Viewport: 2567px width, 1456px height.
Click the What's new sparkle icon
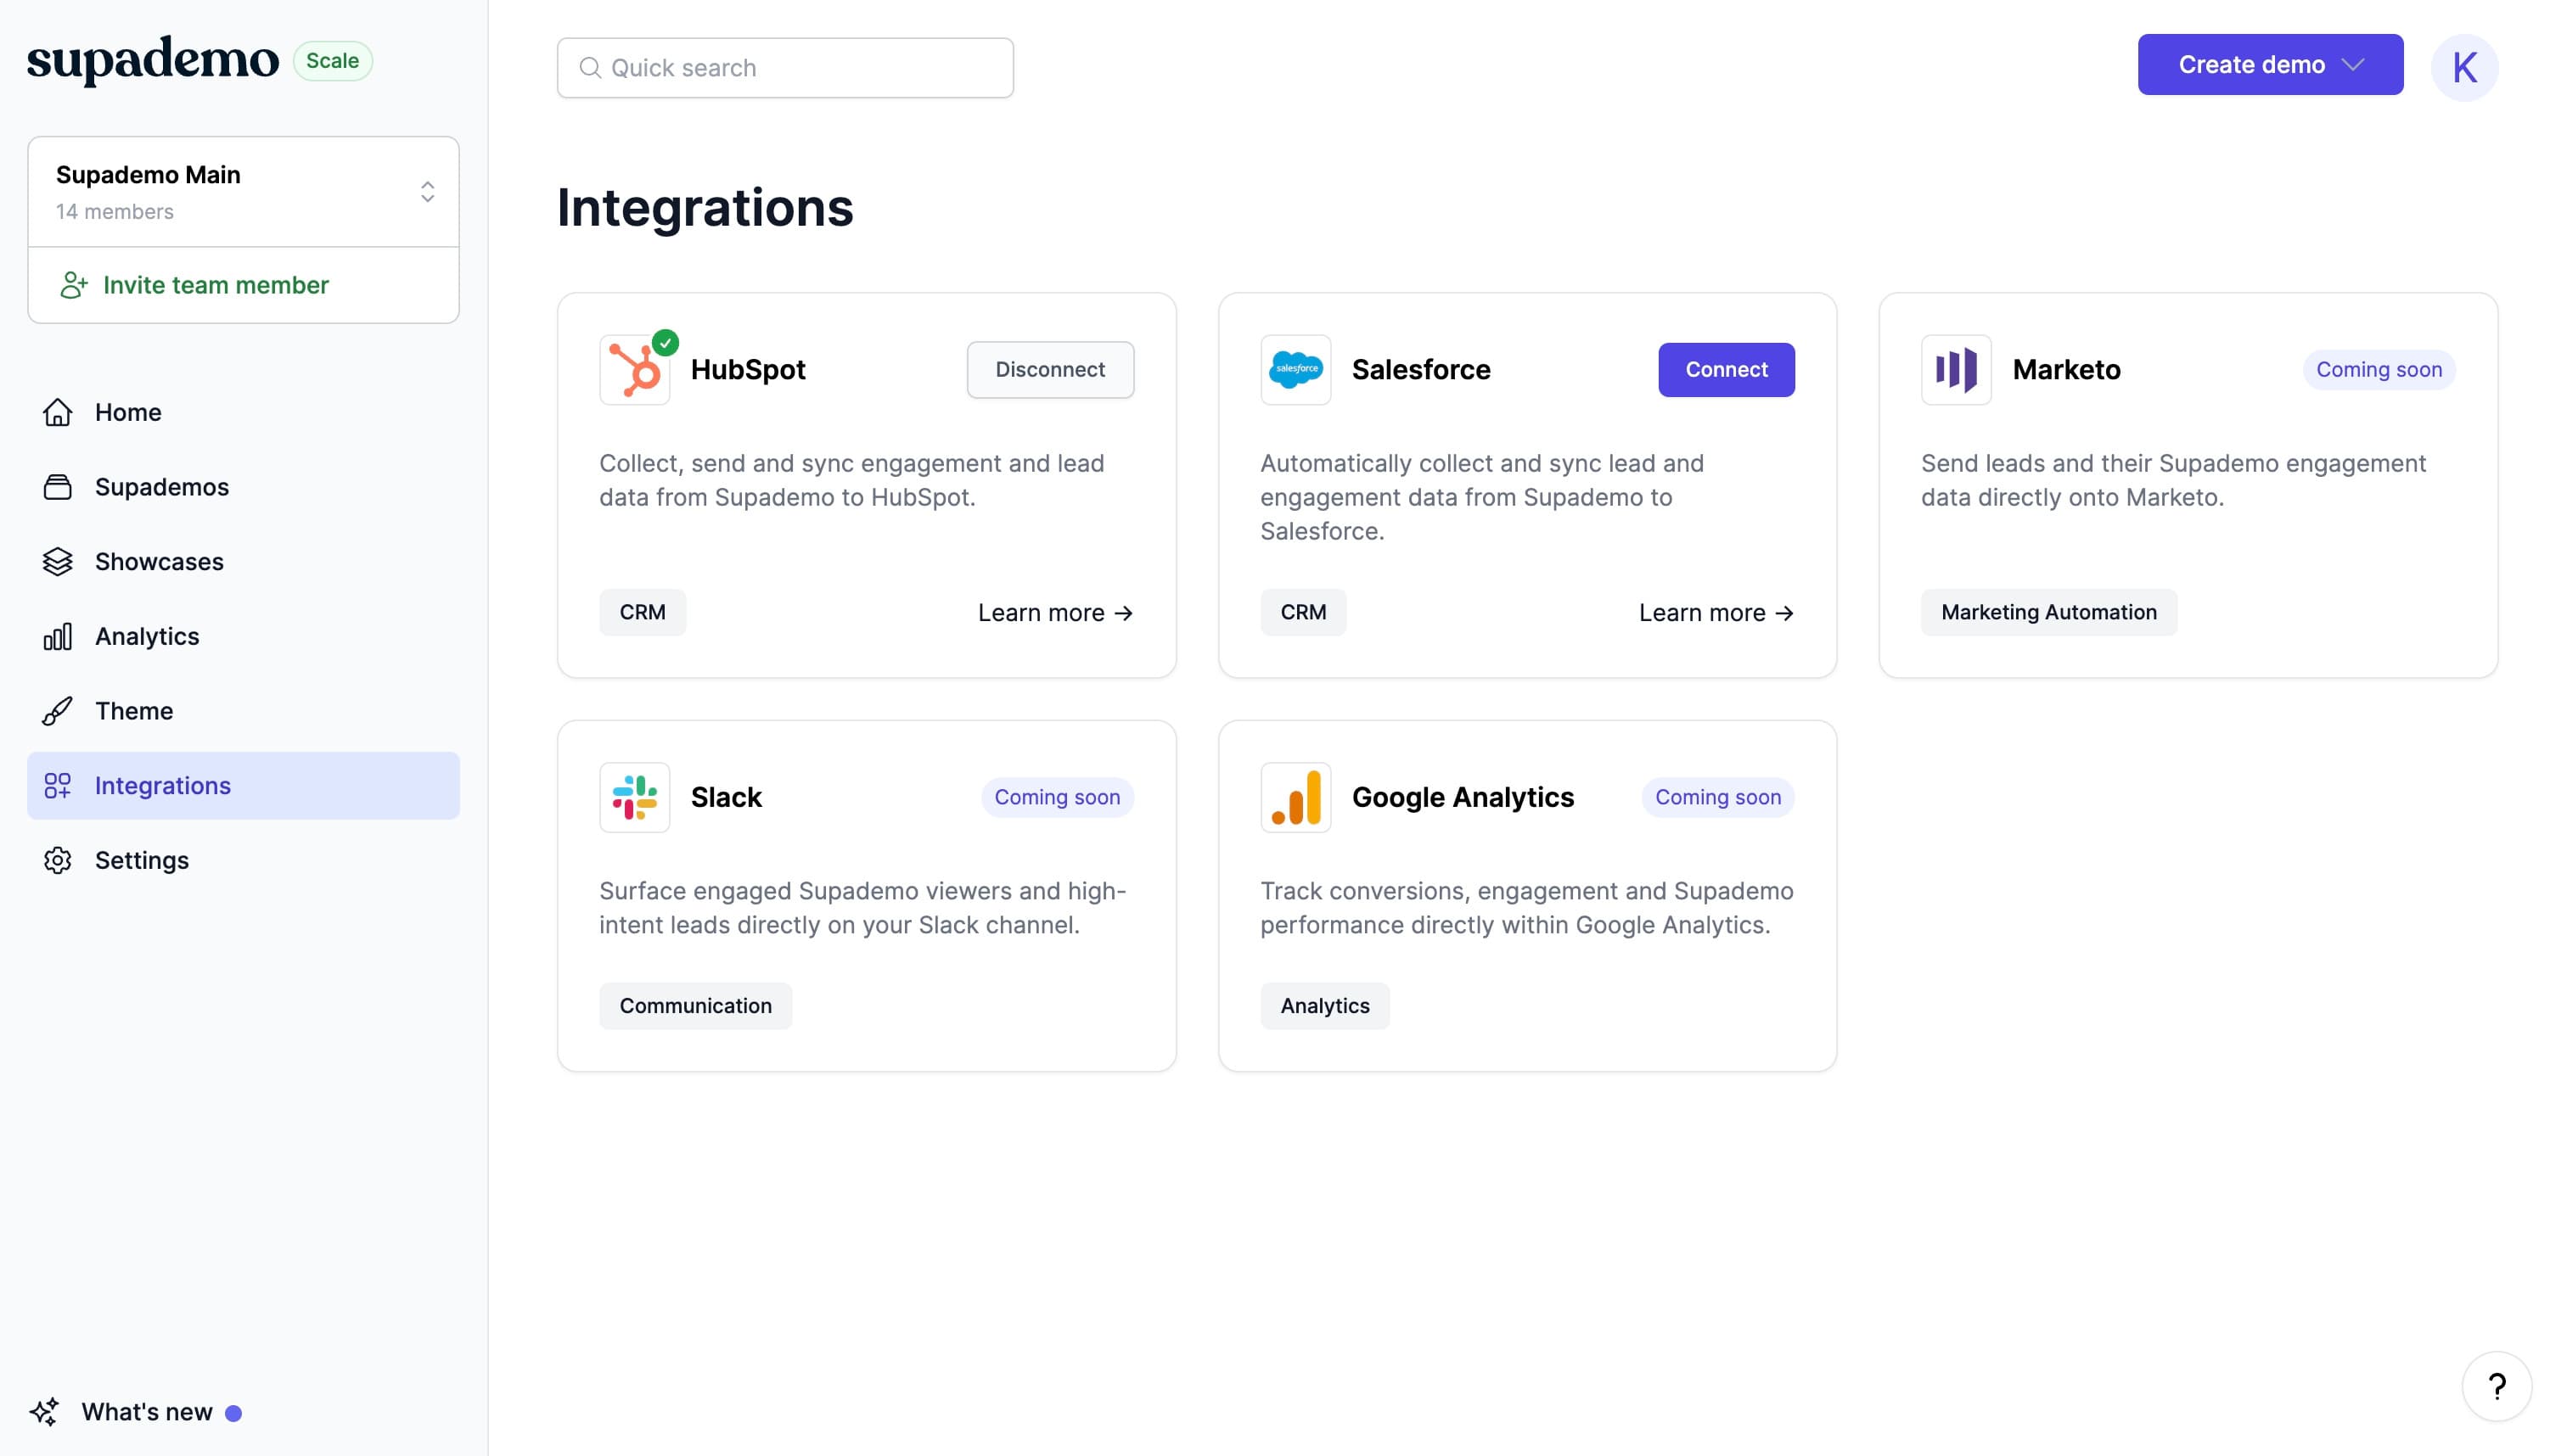coord(44,1412)
